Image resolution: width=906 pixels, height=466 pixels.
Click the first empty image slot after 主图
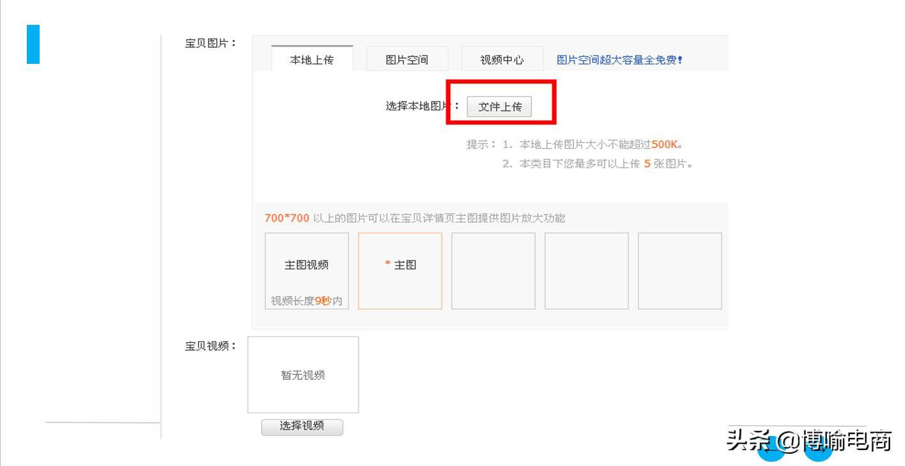pos(493,270)
